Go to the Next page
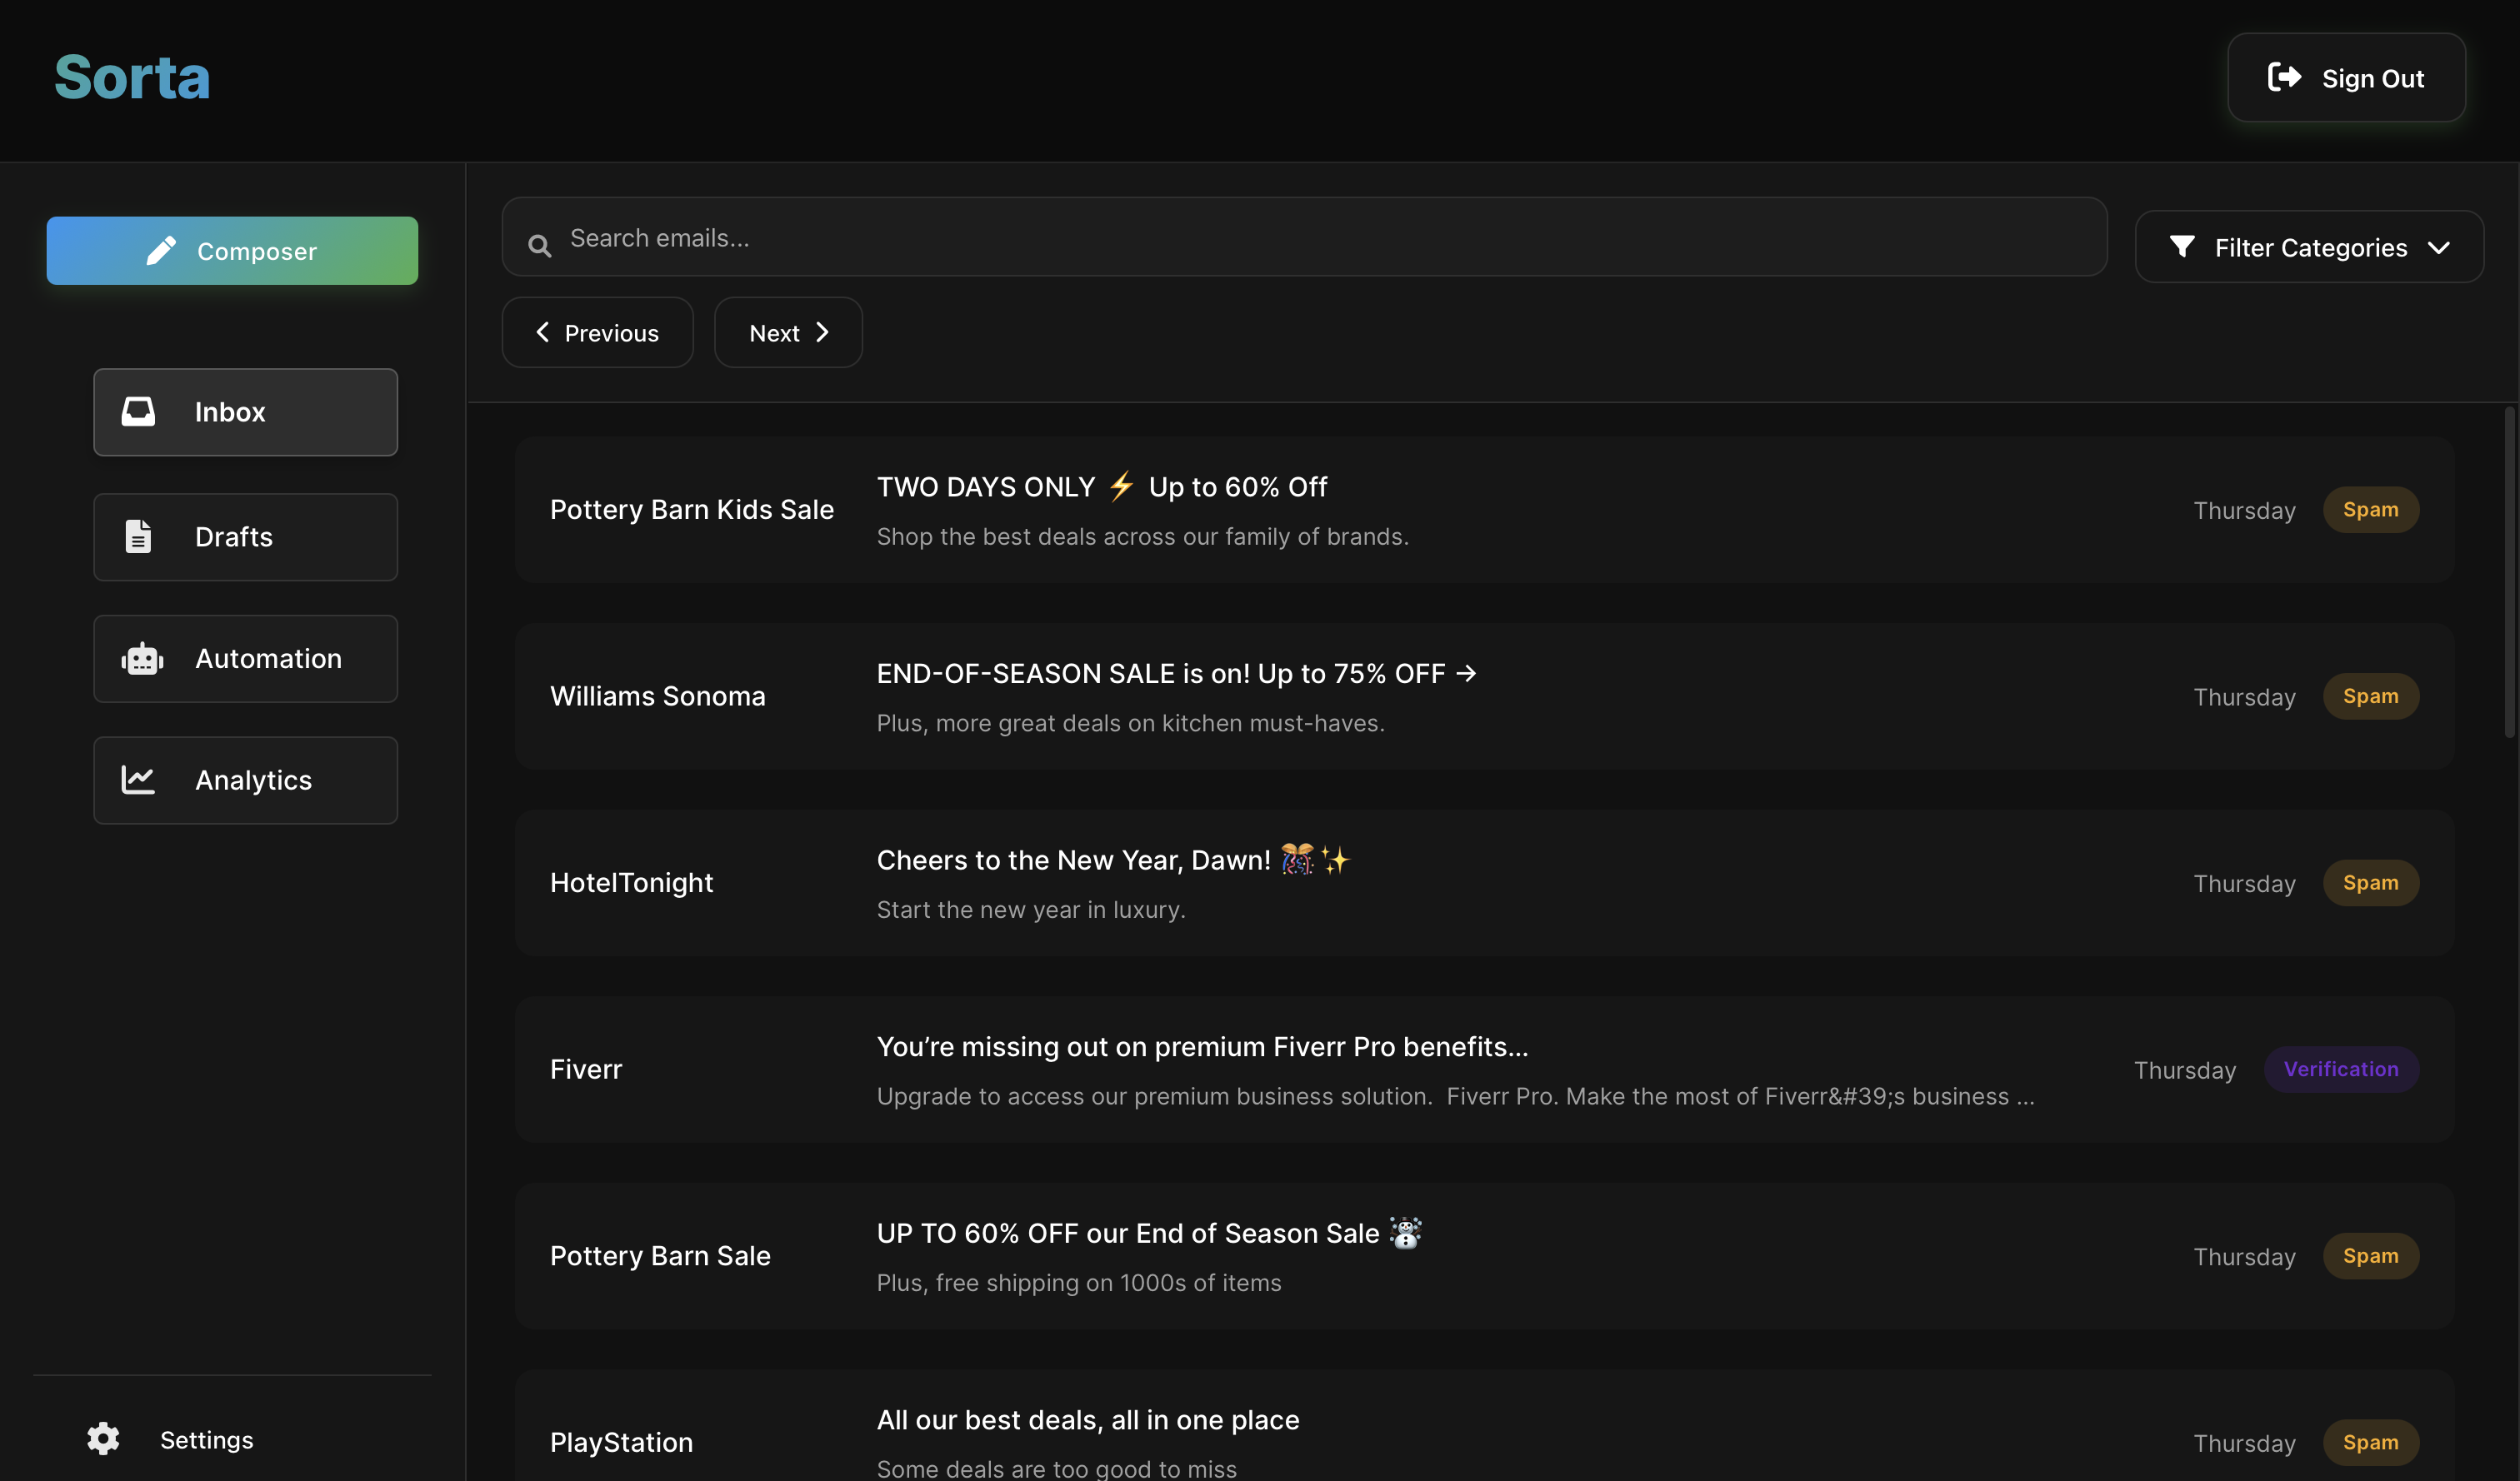This screenshot has height=1481, width=2520. click(x=788, y=332)
